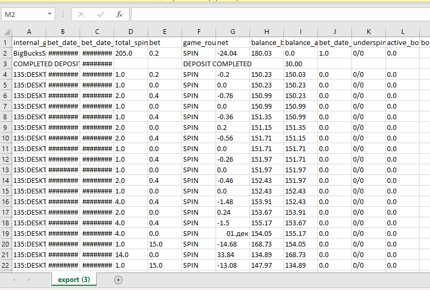
Task: Click the formula bar options dots
Action: 63,14
